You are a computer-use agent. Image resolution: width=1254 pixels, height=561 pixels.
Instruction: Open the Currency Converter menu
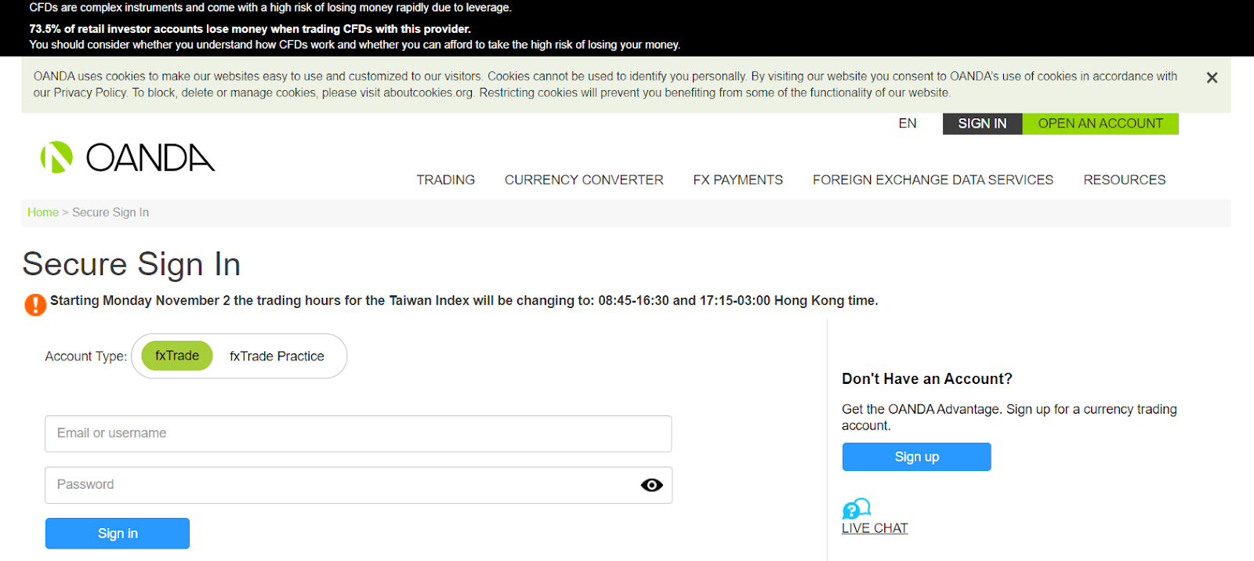pos(584,180)
